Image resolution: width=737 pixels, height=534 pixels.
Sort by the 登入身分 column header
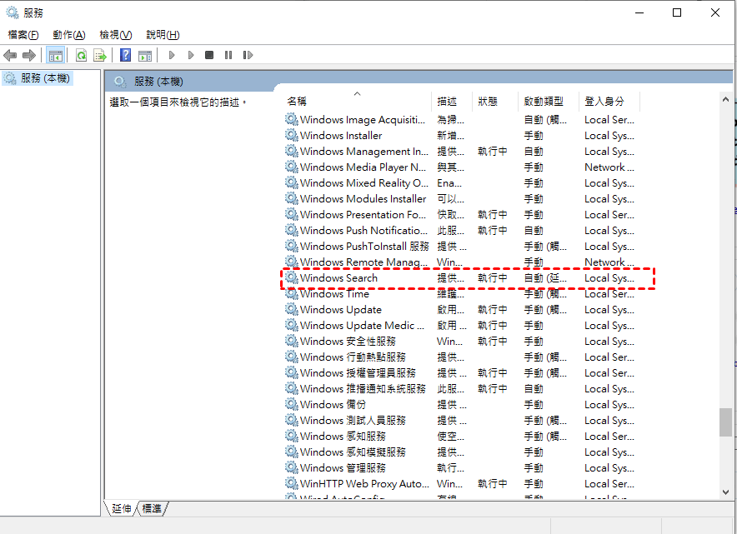(609, 101)
